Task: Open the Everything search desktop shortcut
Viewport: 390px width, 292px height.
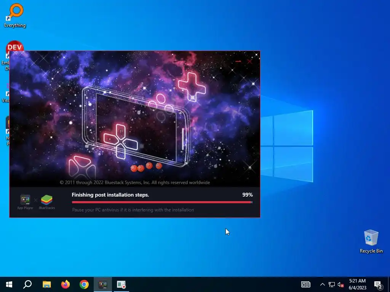Action: tap(15, 15)
